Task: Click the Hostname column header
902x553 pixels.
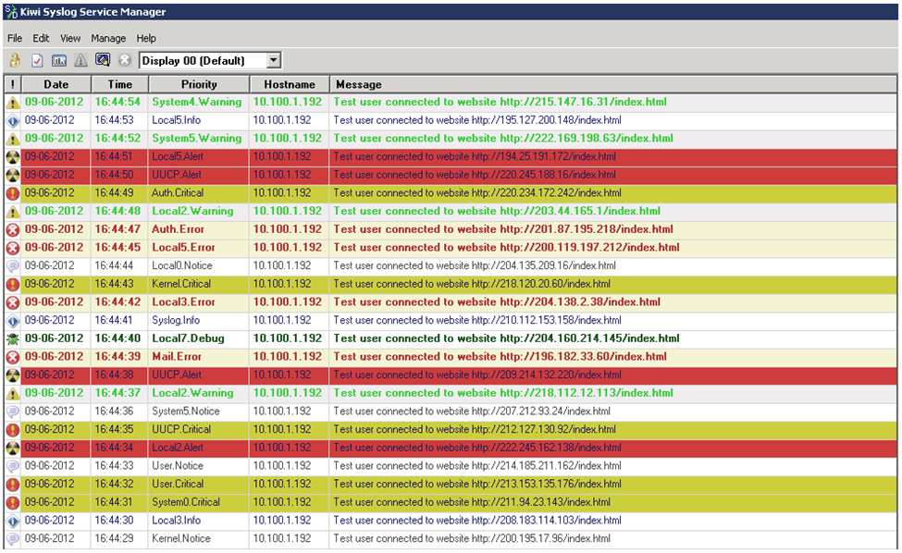Action: coord(290,83)
